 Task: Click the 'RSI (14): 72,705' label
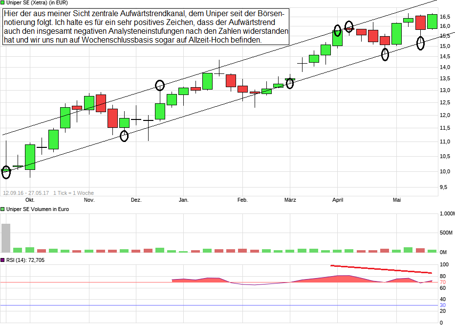25,260
